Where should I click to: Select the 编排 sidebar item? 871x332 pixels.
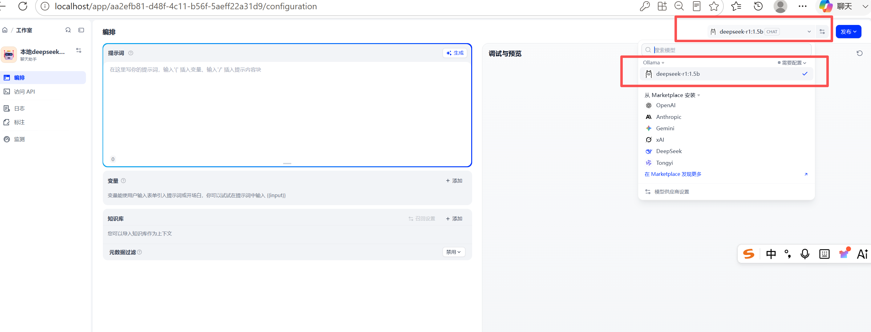[43, 78]
